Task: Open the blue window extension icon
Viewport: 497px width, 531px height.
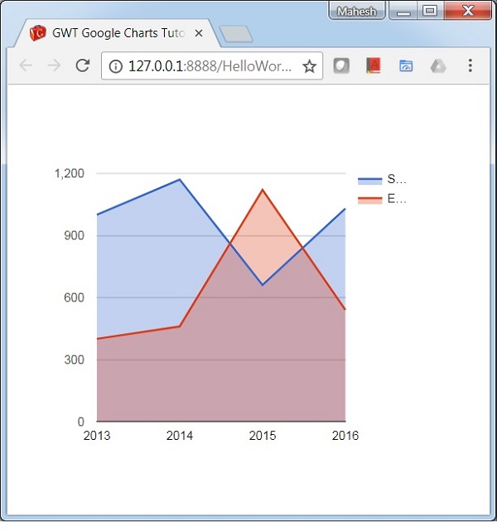Action: click(406, 66)
